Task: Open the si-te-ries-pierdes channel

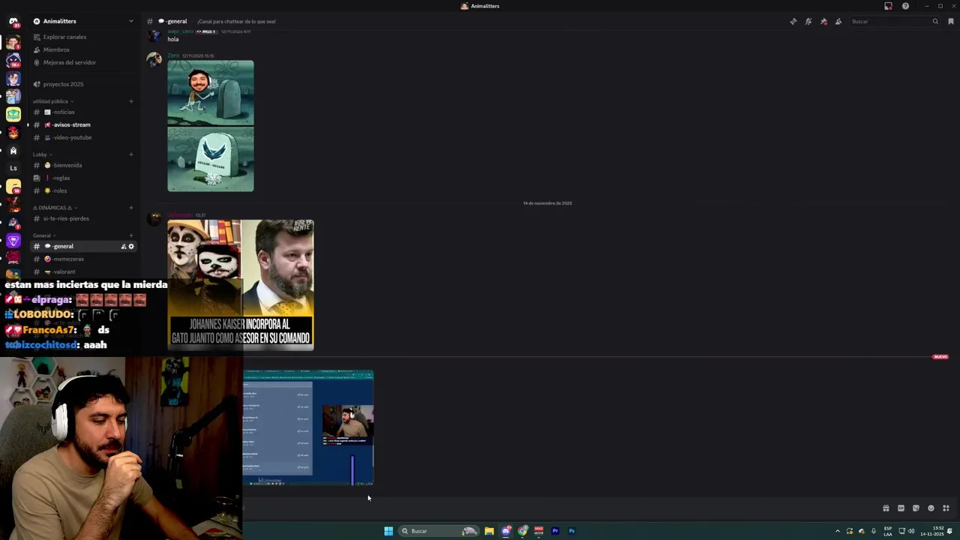Action: point(66,218)
